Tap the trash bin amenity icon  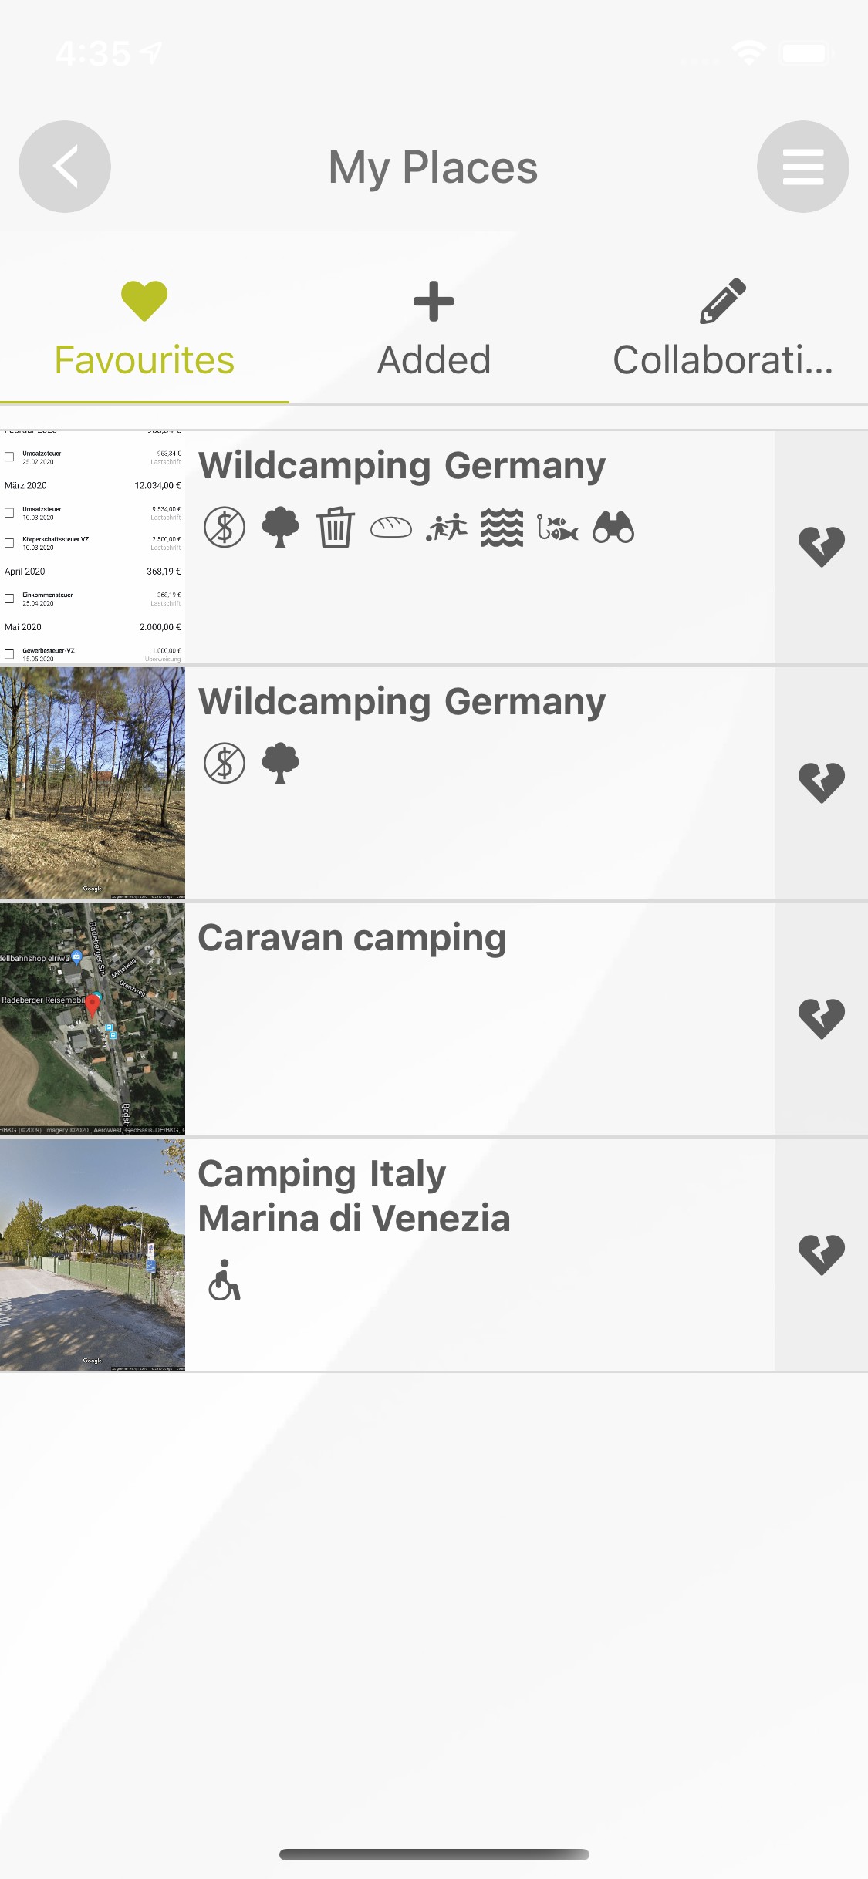(x=336, y=528)
